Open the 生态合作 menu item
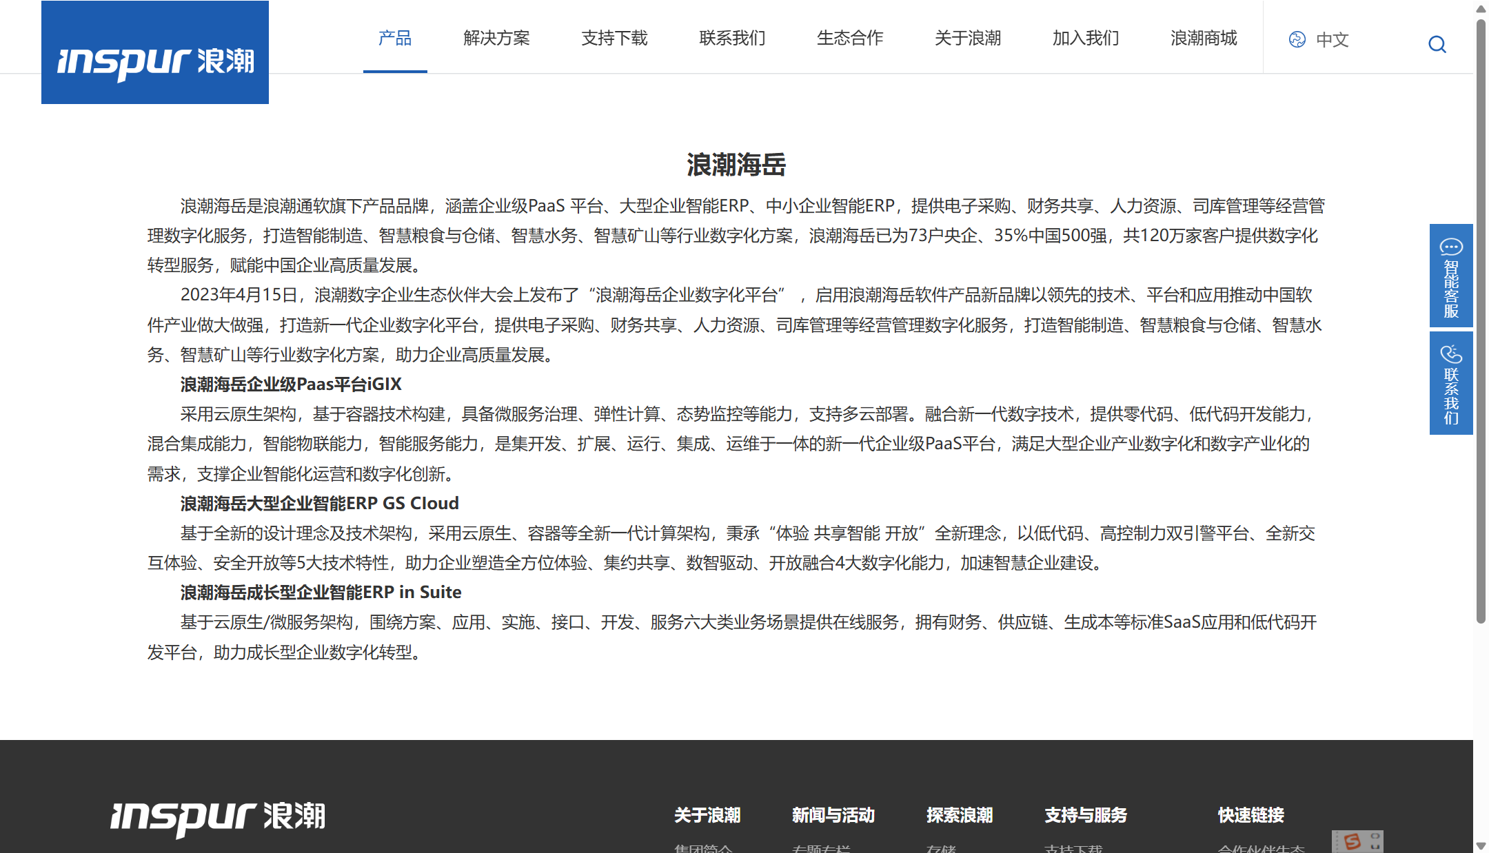 [849, 39]
